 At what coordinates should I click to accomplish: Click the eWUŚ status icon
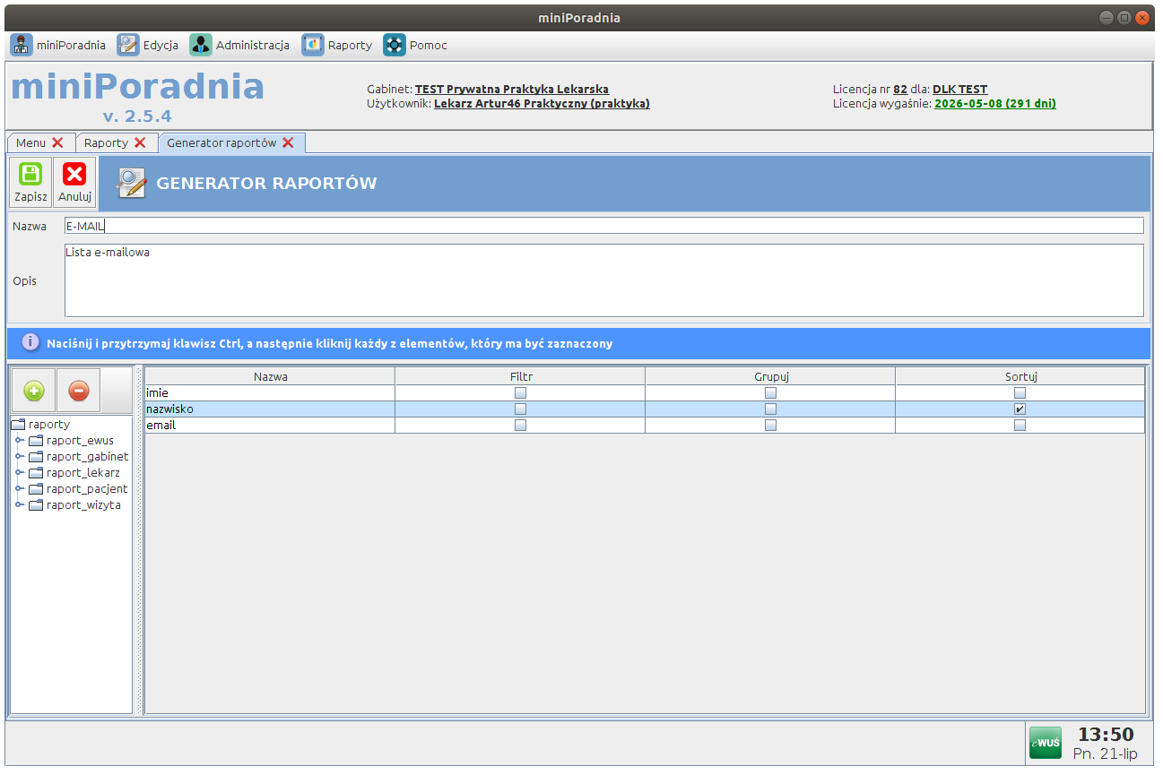[1045, 742]
